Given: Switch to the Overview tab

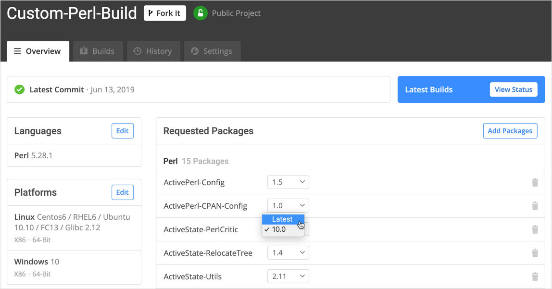Looking at the screenshot, I should click(x=38, y=51).
